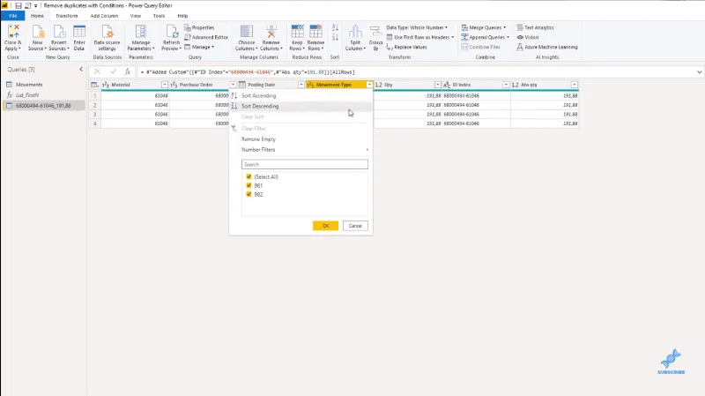Image resolution: width=705 pixels, height=396 pixels.
Task: Click Text Analytics
Action: (535, 27)
